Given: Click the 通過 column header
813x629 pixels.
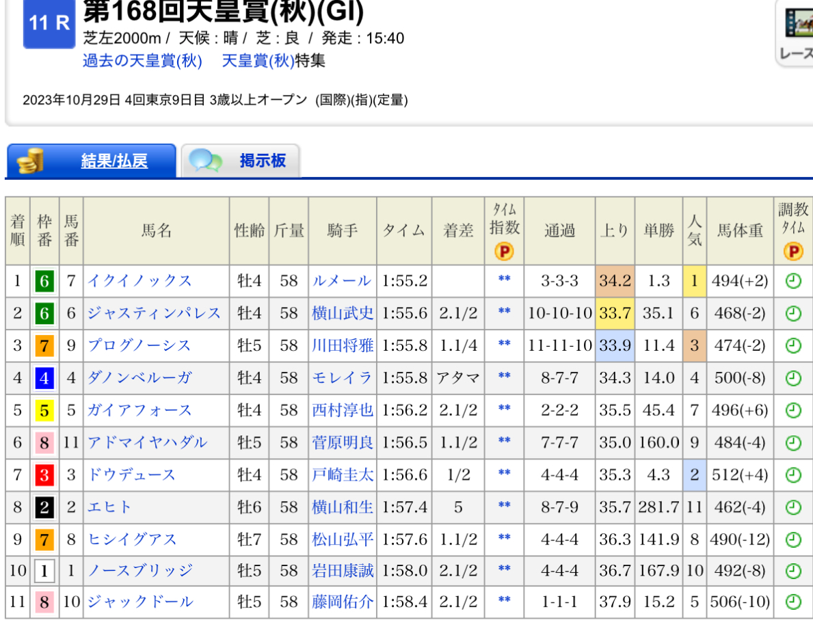Looking at the screenshot, I should (x=559, y=230).
